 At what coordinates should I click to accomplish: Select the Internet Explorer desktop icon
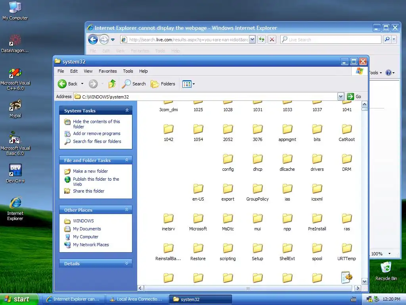pyautogui.click(x=15, y=208)
